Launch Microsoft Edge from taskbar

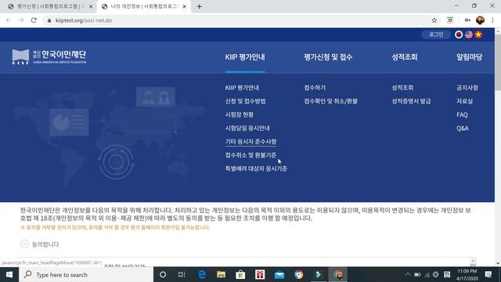click(202, 275)
